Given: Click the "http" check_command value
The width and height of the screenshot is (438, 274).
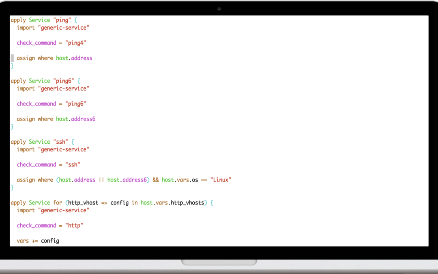Looking at the screenshot, I should coord(74,226).
